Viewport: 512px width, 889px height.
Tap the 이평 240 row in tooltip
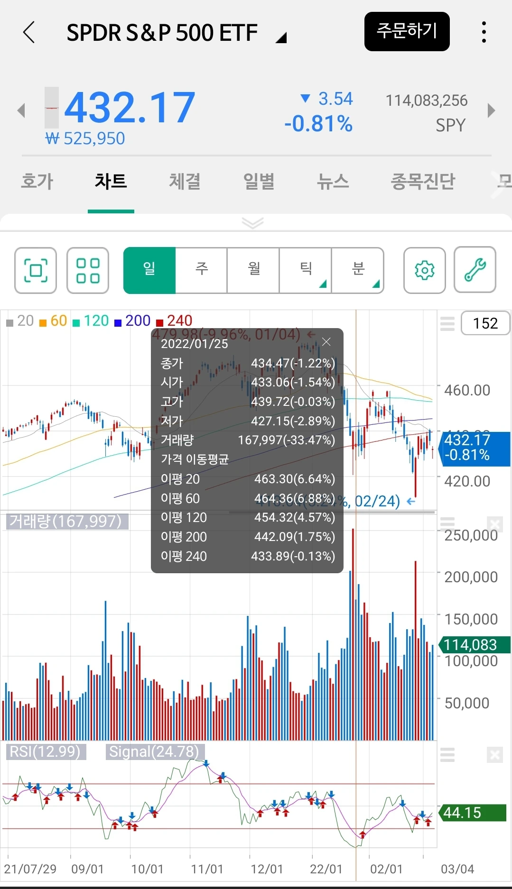click(x=248, y=556)
